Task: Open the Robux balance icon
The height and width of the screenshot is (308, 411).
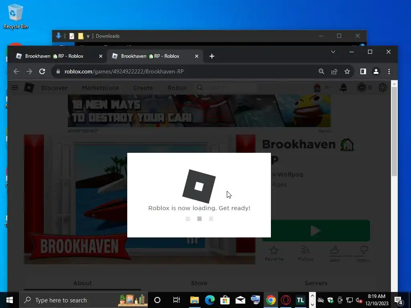Action: (x=362, y=87)
